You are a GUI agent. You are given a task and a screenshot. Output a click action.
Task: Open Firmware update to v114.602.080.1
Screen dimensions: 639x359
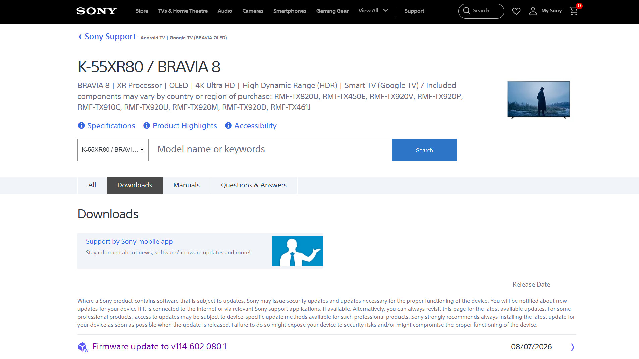(x=159, y=347)
